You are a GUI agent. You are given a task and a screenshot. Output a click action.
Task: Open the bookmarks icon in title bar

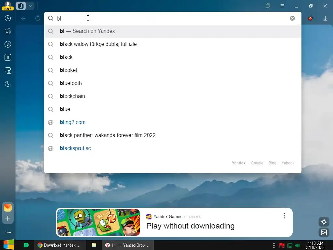pos(268,6)
